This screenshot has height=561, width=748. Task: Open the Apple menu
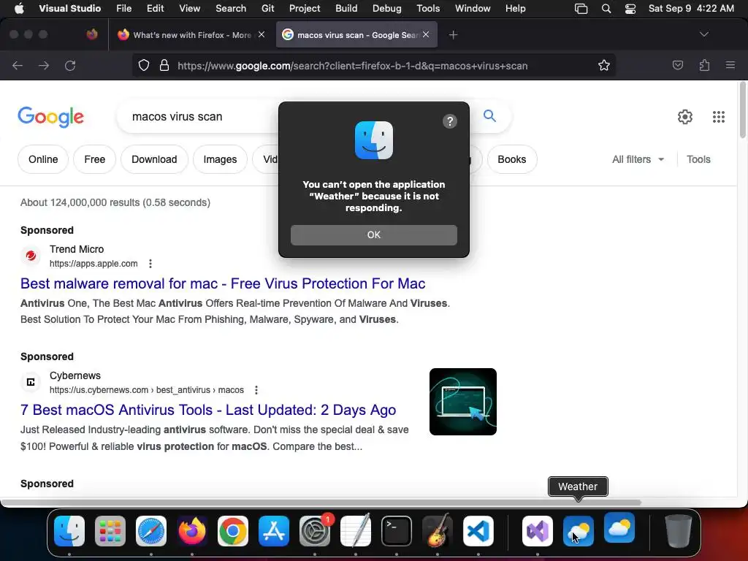tap(19, 9)
